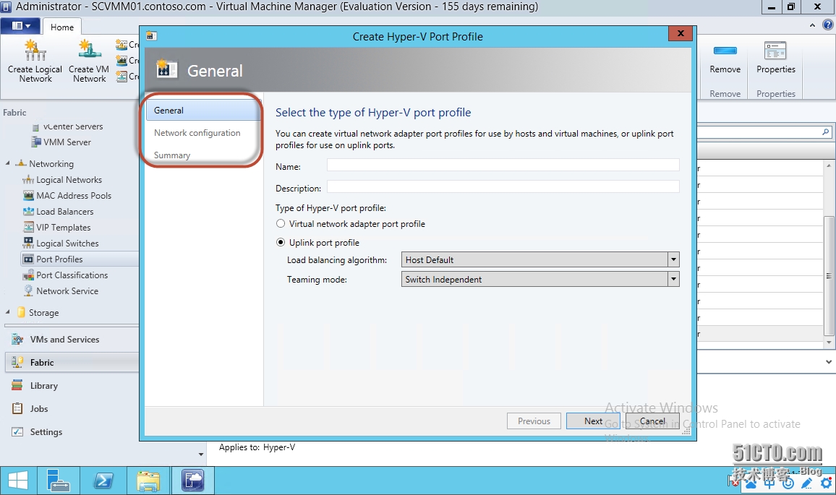
Task: Click the Logical Networks icon in Fabric tree
Action: (x=28, y=180)
